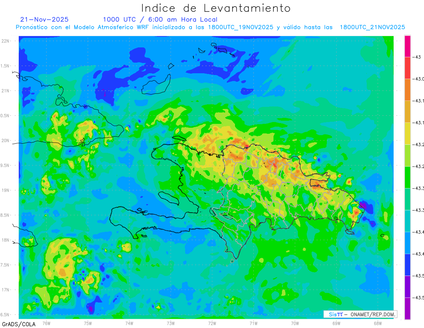The width and height of the screenshot is (424, 328).
Task: Select the date label "21-Nov-2025"
Action: pos(45,19)
